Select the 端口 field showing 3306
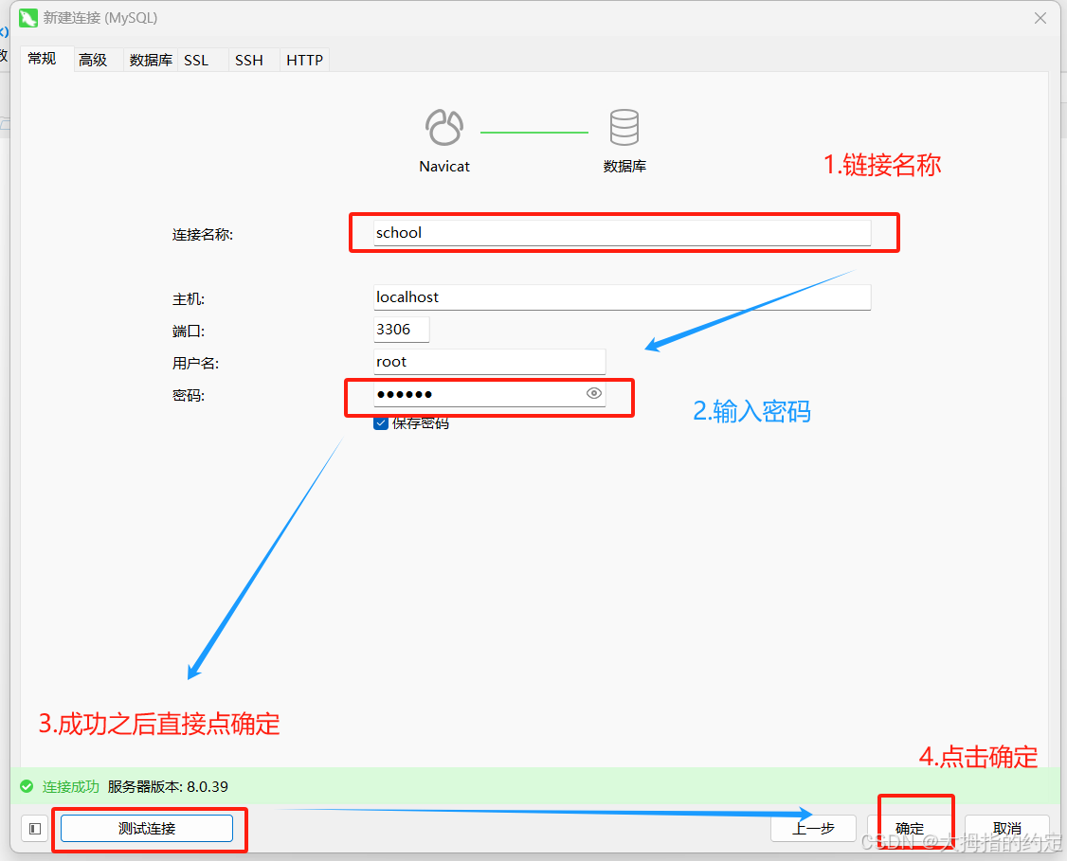This screenshot has height=861, width=1067. point(402,330)
